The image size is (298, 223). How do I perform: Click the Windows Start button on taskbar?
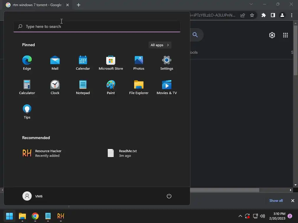click(x=10, y=216)
